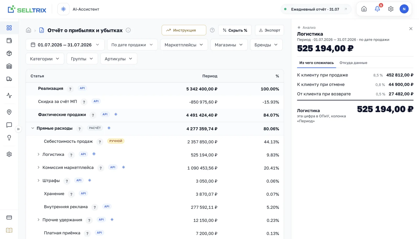Open the Магазины filter dropdown
419x239 pixels.
(229, 45)
